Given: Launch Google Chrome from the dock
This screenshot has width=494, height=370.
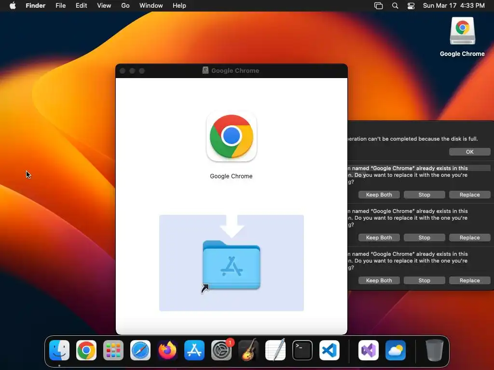Looking at the screenshot, I should 86,350.
